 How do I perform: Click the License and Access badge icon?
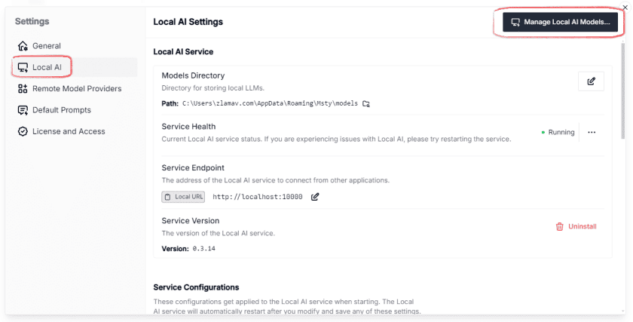23,131
